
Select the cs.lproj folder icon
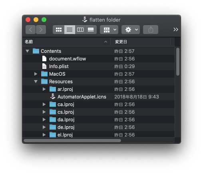point(53,112)
